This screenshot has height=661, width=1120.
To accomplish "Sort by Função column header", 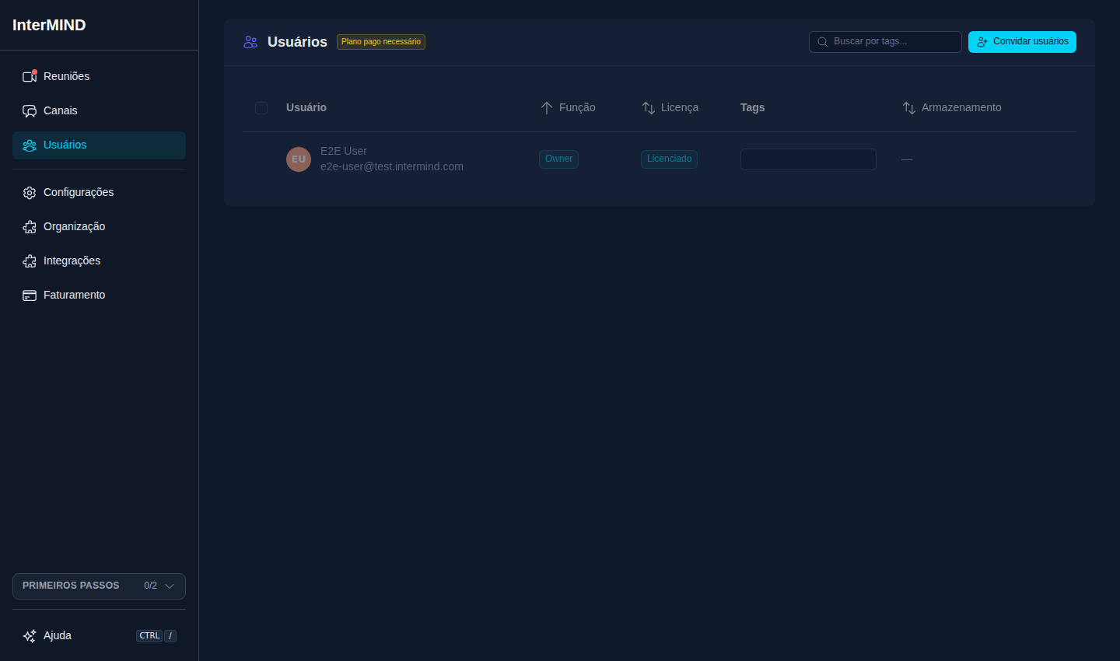I will pyautogui.click(x=568, y=108).
